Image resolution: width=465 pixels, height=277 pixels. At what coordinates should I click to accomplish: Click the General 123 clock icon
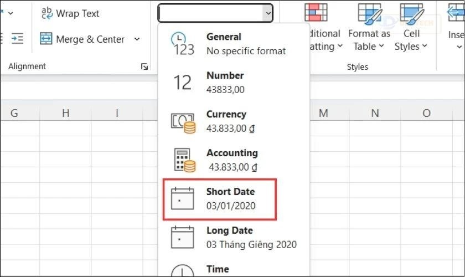click(x=183, y=44)
